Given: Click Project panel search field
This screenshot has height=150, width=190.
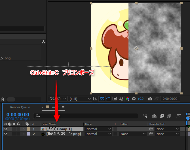Looking at the screenshot, I should [x=22, y=29].
